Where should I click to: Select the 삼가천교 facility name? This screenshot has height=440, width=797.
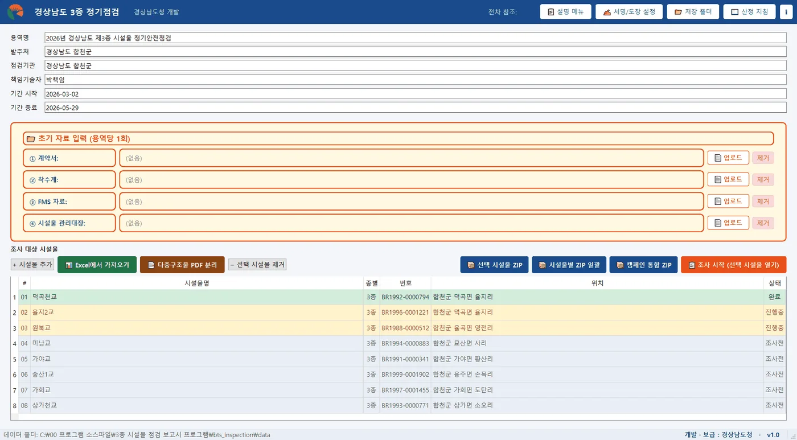coord(44,405)
